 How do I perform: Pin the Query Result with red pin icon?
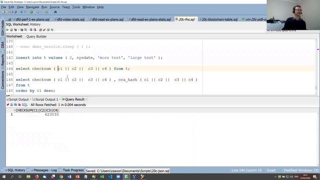(x=8, y=104)
